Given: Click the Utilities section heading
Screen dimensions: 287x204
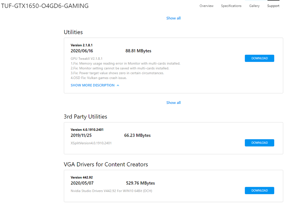Looking at the screenshot, I should click(73, 32).
